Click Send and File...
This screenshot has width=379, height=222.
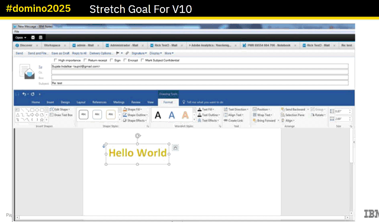38,53
